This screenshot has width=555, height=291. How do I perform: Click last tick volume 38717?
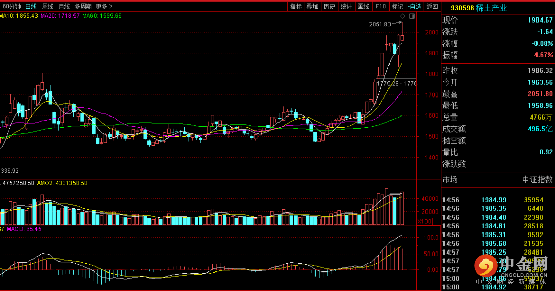tap(533, 287)
